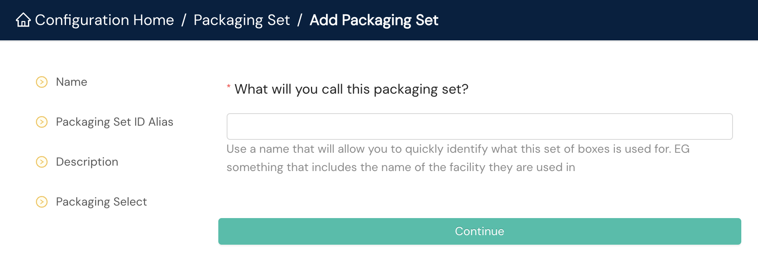Navigate to Packaging Set via breadcrumb

pos(243,20)
